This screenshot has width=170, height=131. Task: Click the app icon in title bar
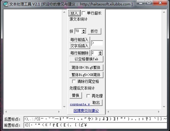(x=5, y=4)
